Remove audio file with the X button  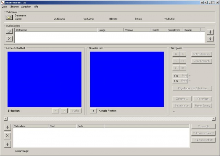(9, 38)
